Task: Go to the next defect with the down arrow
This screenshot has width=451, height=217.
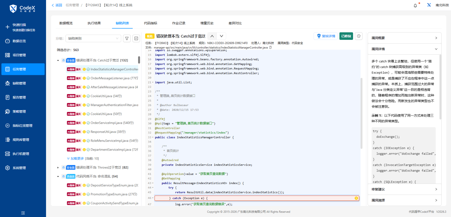Action: (221, 36)
